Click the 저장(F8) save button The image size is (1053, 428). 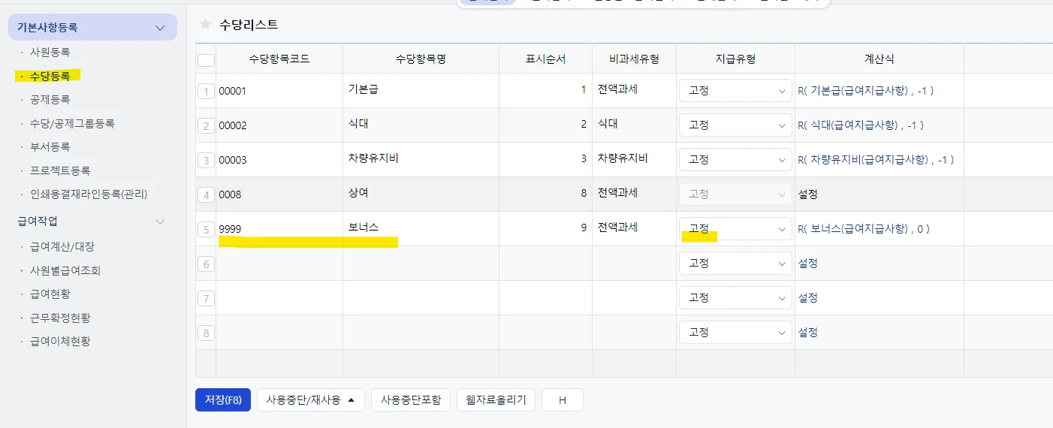[222, 400]
